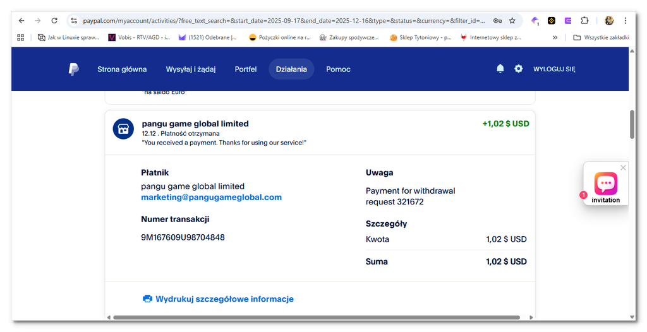Go to Strona główna tab
This screenshot has height=332, width=647.
122,69
